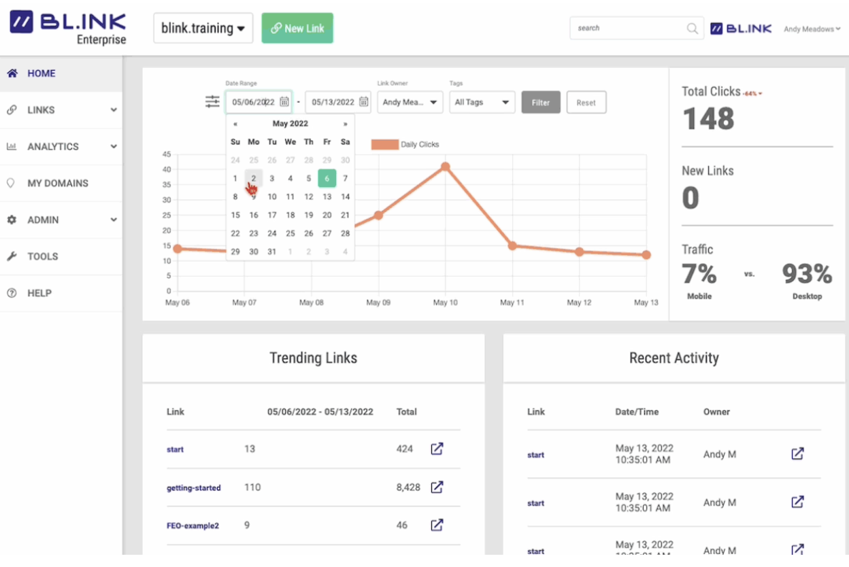Open 'start' link in Trending Links

(x=175, y=449)
